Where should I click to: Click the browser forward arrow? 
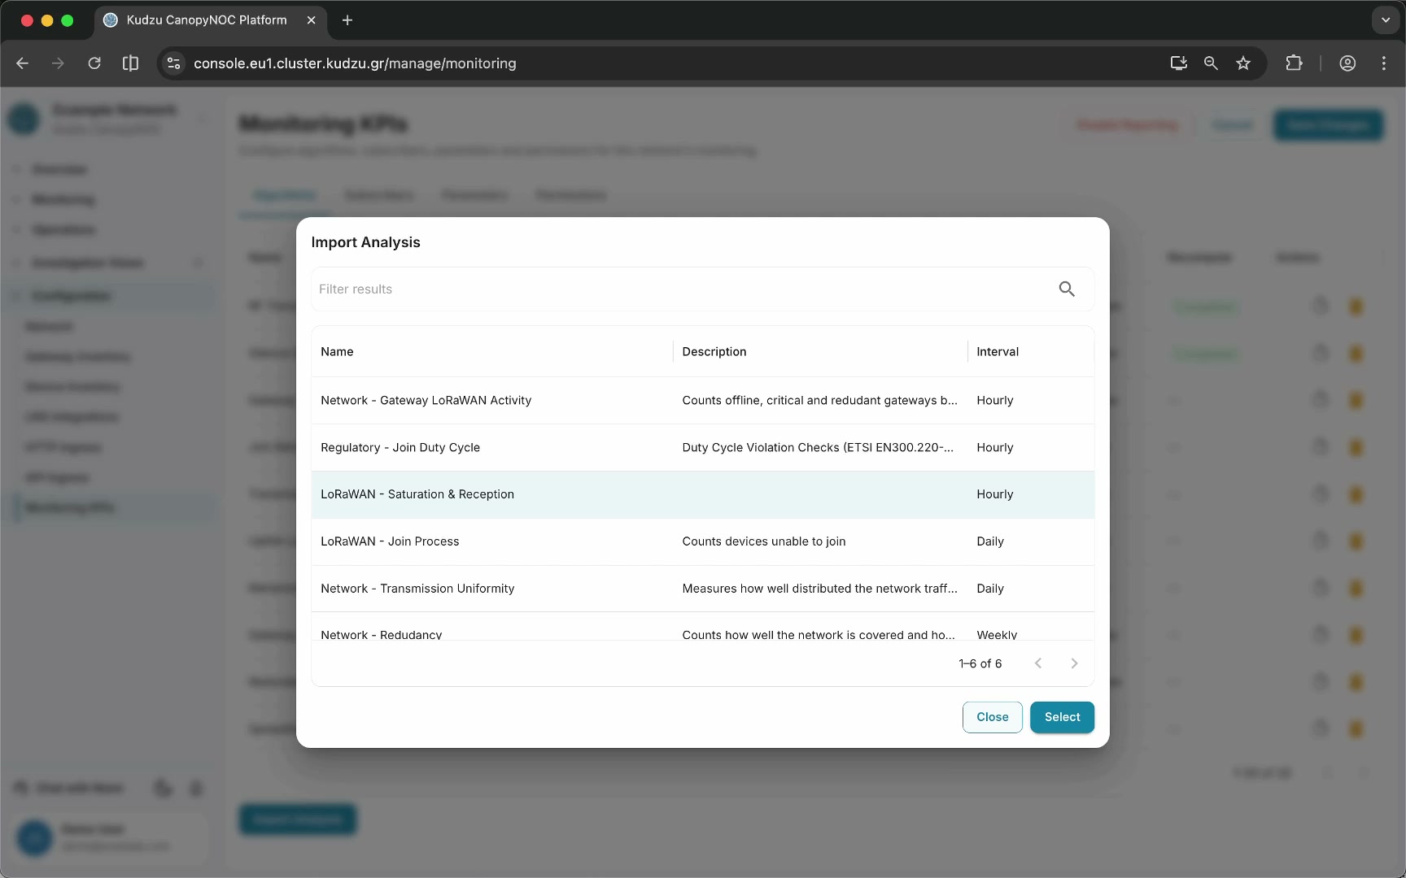point(58,63)
